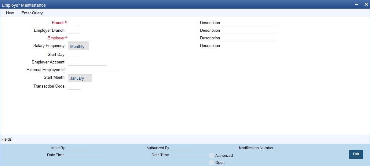Image resolution: width=370 pixels, height=166 pixels.
Task: Click the Employer Maintenance title text
Action: 24,5
